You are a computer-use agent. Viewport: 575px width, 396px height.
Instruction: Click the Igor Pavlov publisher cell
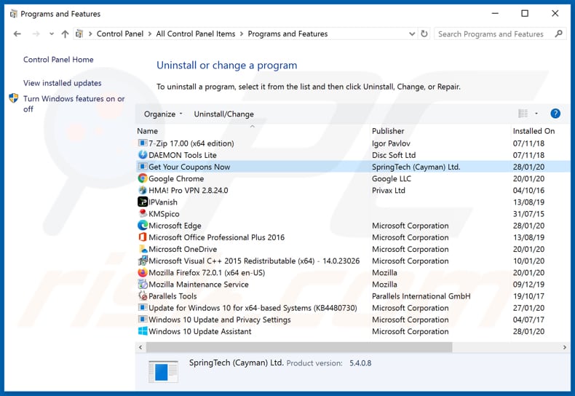(x=391, y=143)
